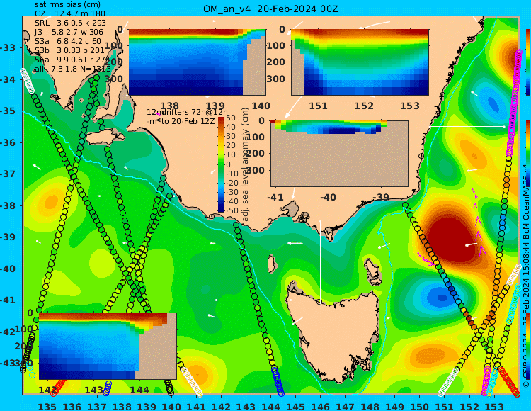Click the "12m drifters 72h@12h" legend text
This screenshot has width=531, height=411.
187,112
